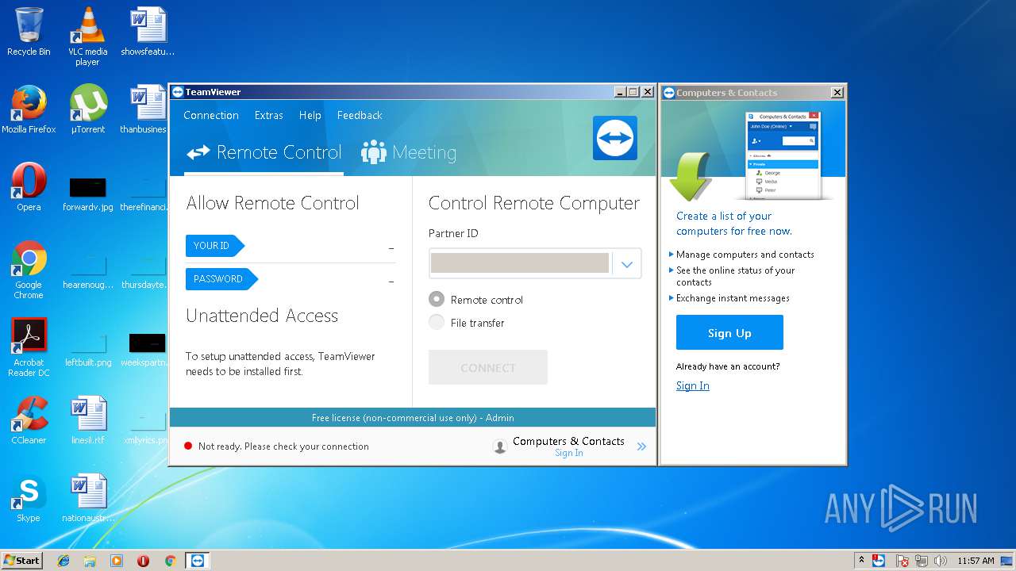This screenshot has height=571, width=1016.
Task: Expand the Partner ID dropdown arrow
Action: pos(627,264)
